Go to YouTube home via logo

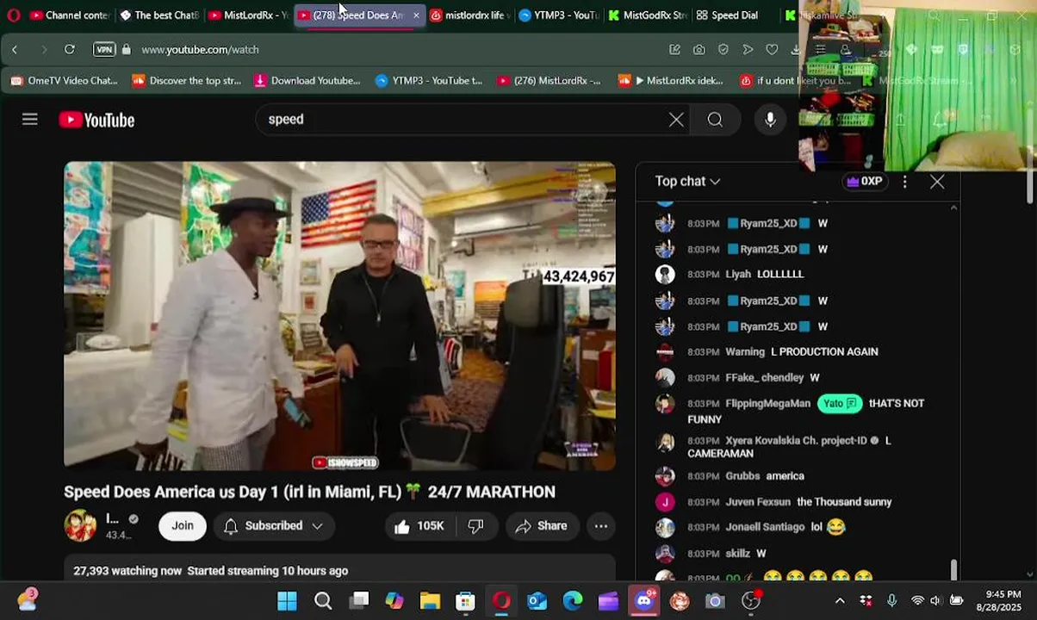point(96,121)
